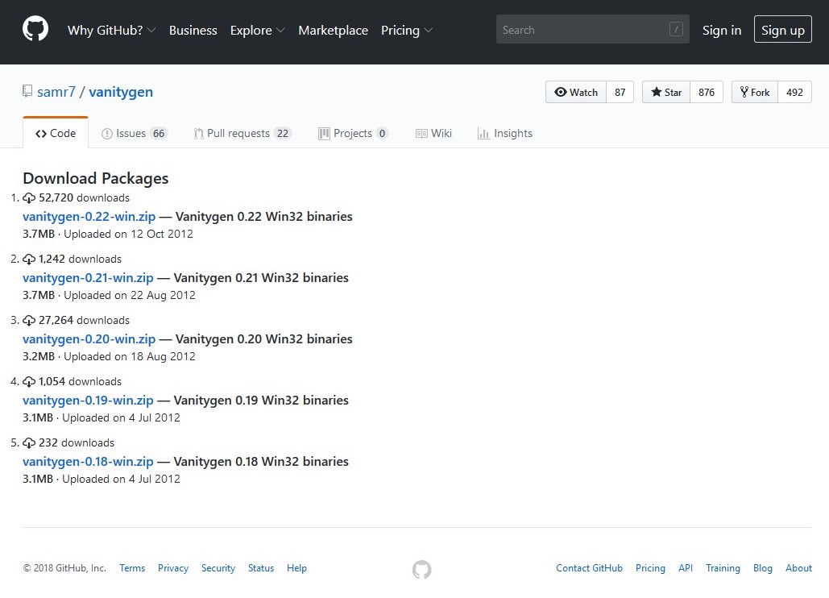Click the slash shortcut icon in search box

point(676,29)
